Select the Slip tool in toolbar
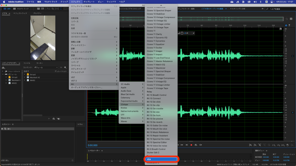Screen dimensions: 296x166 click(x=57, y=9)
